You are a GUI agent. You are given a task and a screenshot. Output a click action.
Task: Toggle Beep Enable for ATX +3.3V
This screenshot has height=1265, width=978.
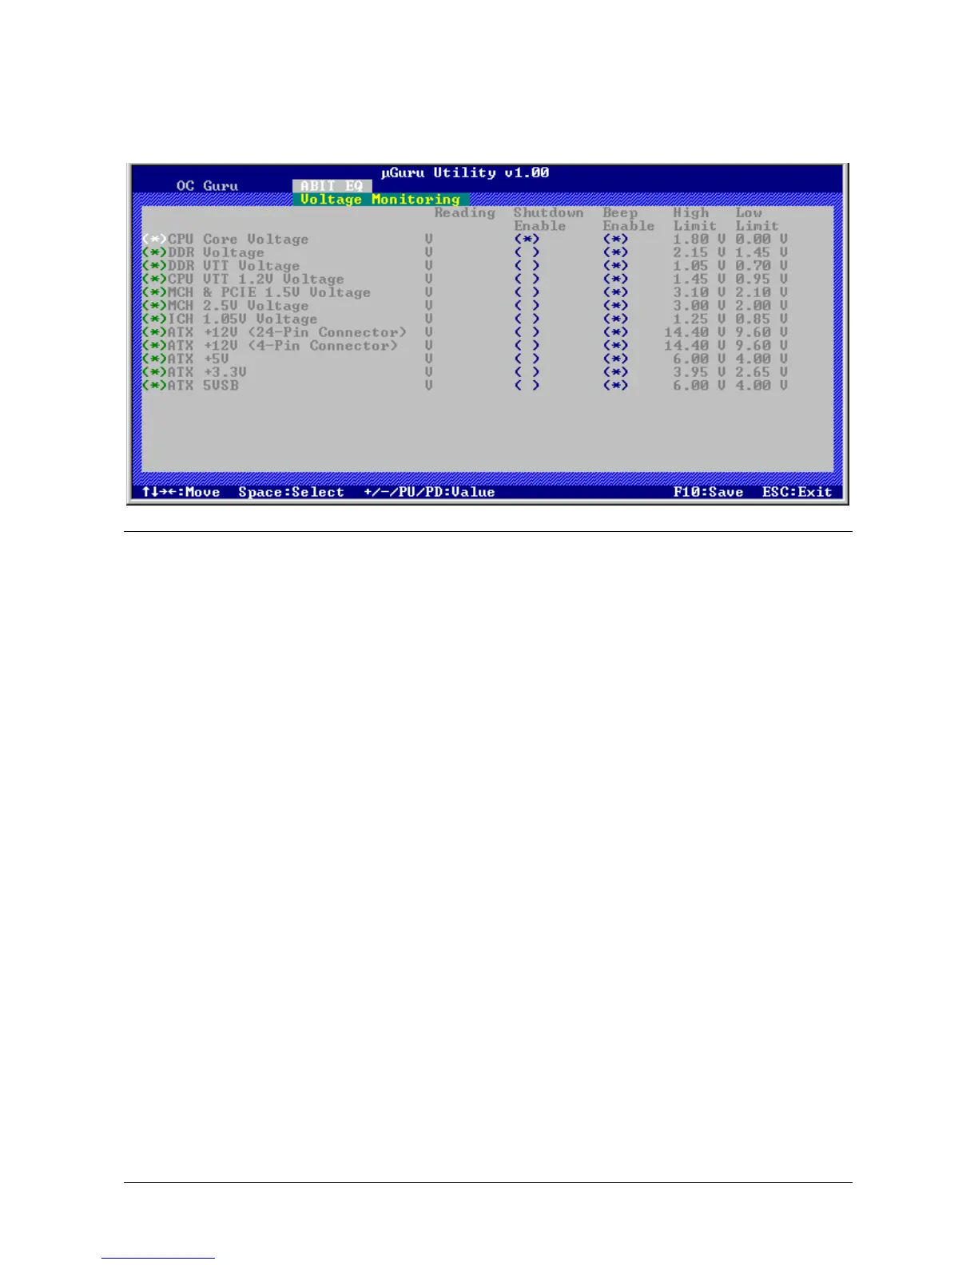[615, 372]
